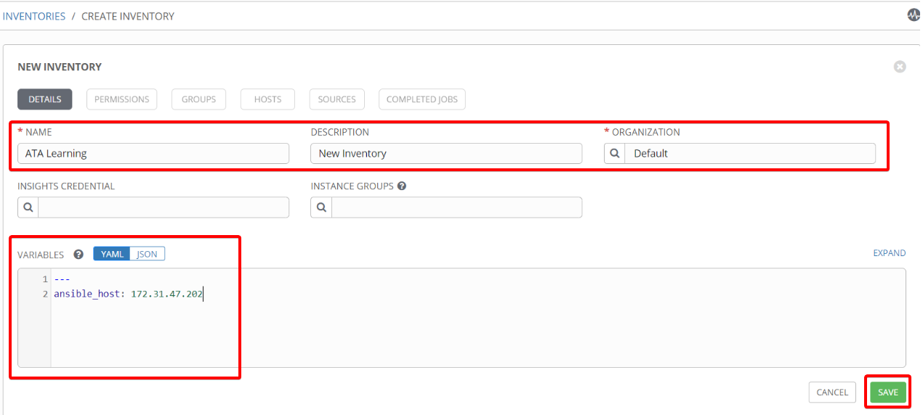Switch variables format to YAML
The image size is (923, 415).
[112, 254]
